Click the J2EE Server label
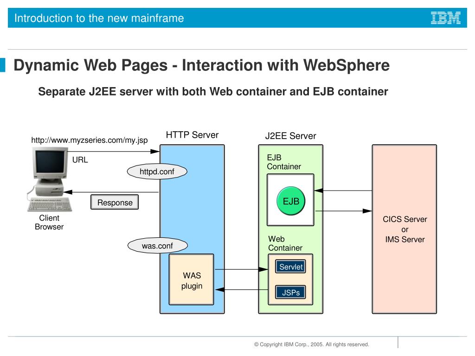 290,136
